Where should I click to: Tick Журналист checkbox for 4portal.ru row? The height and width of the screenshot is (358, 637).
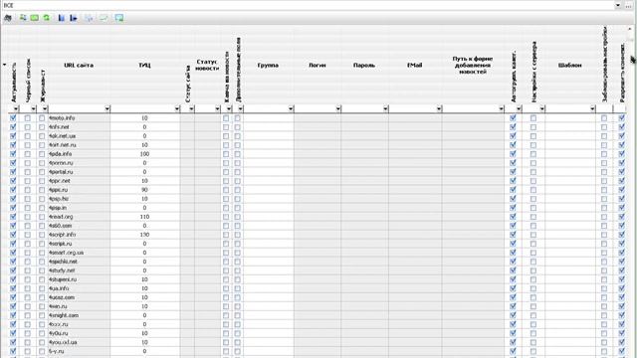[x=42, y=172]
